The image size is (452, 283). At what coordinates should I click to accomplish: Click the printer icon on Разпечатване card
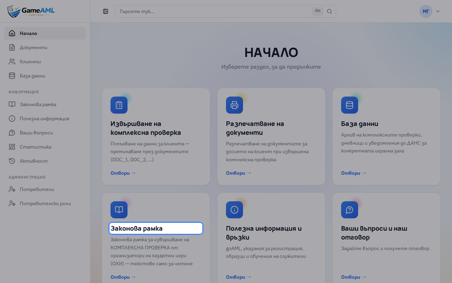tap(234, 105)
